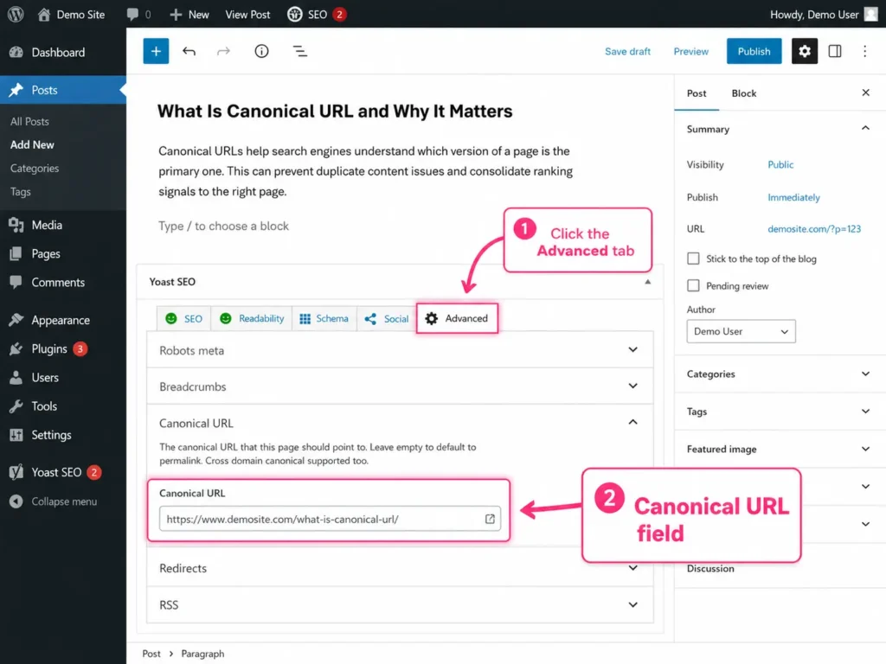Open the Author Demo User dropdown
886x664 pixels.
tap(741, 331)
